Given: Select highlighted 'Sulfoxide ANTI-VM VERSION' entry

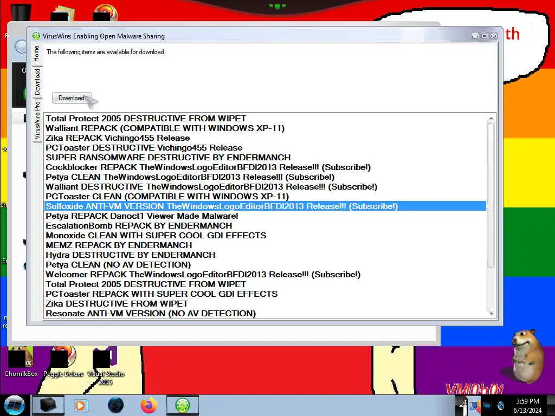Looking at the screenshot, I should point(265,206).
